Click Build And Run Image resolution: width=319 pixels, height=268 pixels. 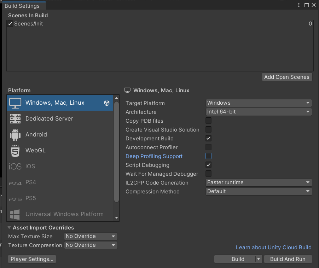click(288, 259)
